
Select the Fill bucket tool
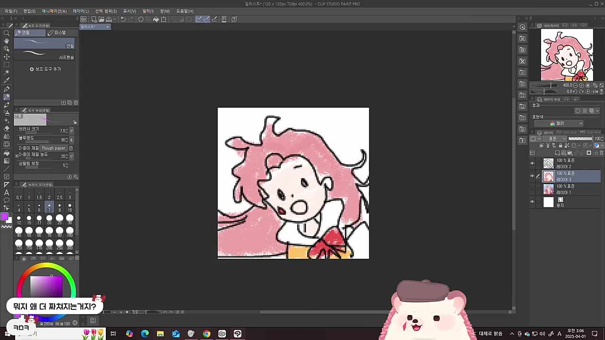(x=7, y=153)
